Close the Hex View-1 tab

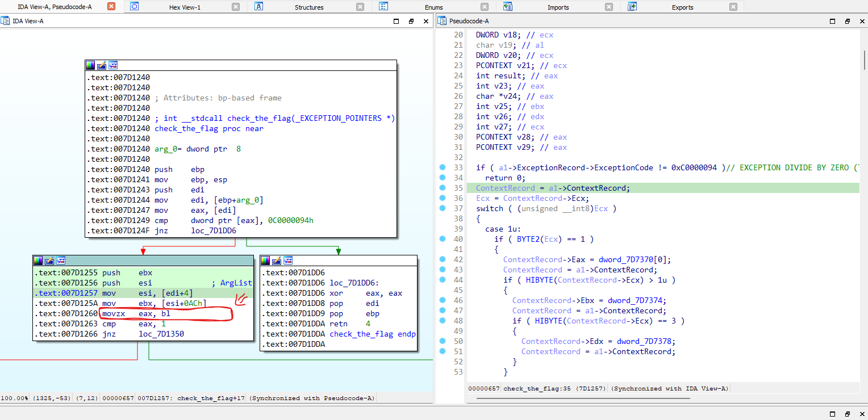coord(236,7)
